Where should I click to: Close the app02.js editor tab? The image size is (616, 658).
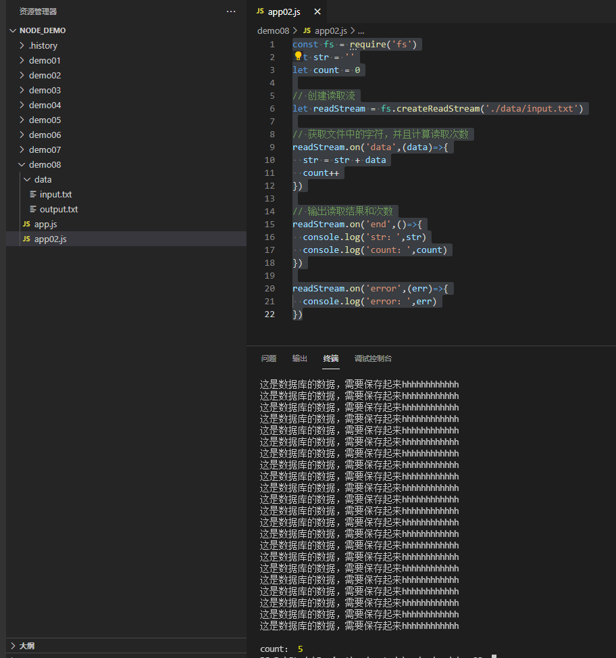[x=317, y=11]
